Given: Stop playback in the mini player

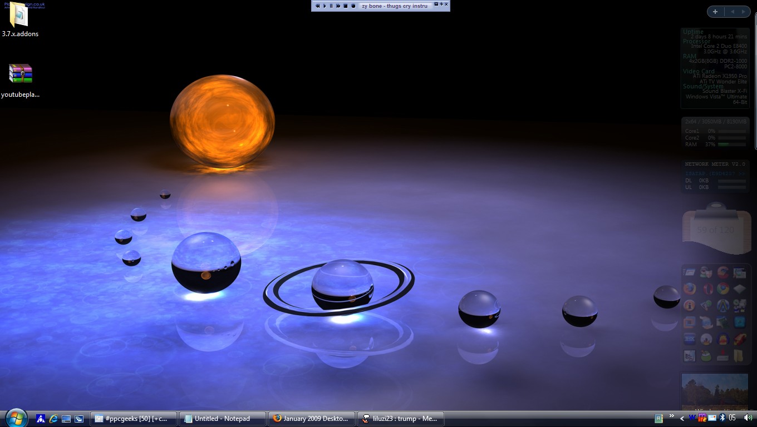Looking at the screenshot, I should click(x=345, y=6).
